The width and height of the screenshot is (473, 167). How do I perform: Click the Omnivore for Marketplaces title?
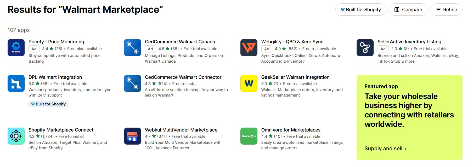[x=291, y=130]
